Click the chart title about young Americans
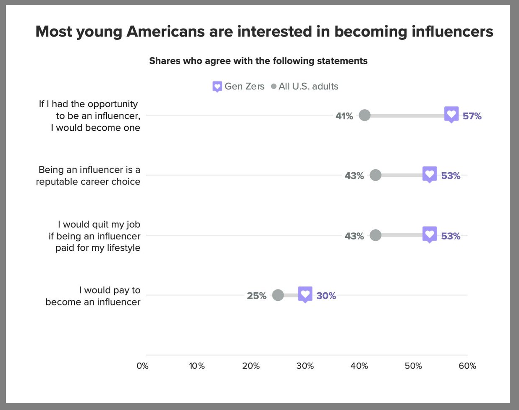 click(x=264, y=32)
